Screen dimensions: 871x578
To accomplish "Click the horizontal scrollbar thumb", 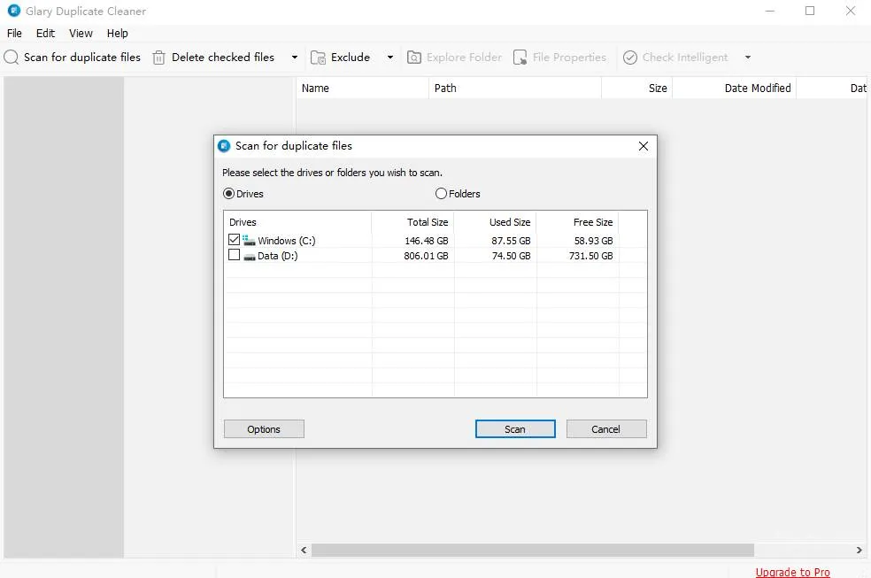I will tap(533, 551).
